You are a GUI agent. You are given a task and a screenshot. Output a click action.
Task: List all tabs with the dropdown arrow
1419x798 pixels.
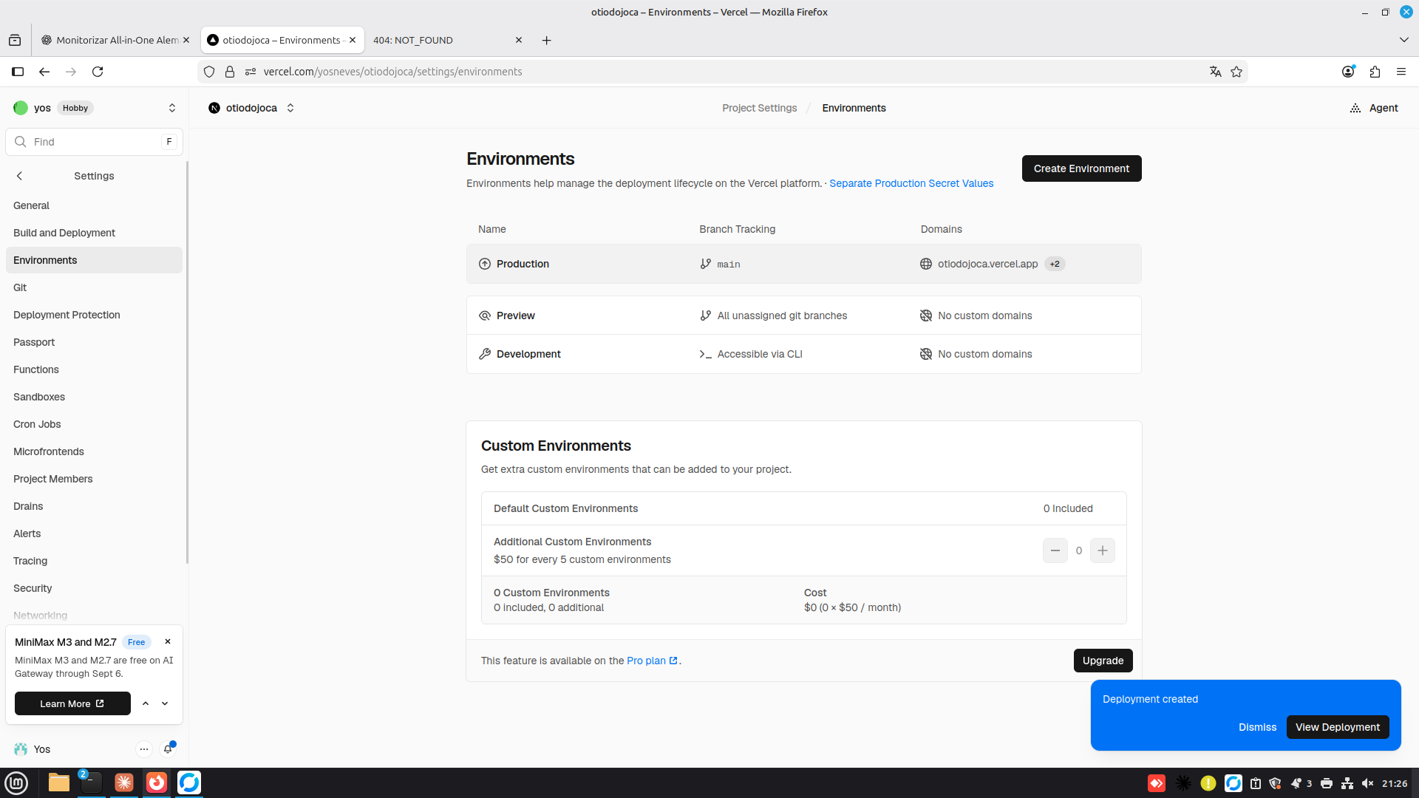tap(1403, 40)
